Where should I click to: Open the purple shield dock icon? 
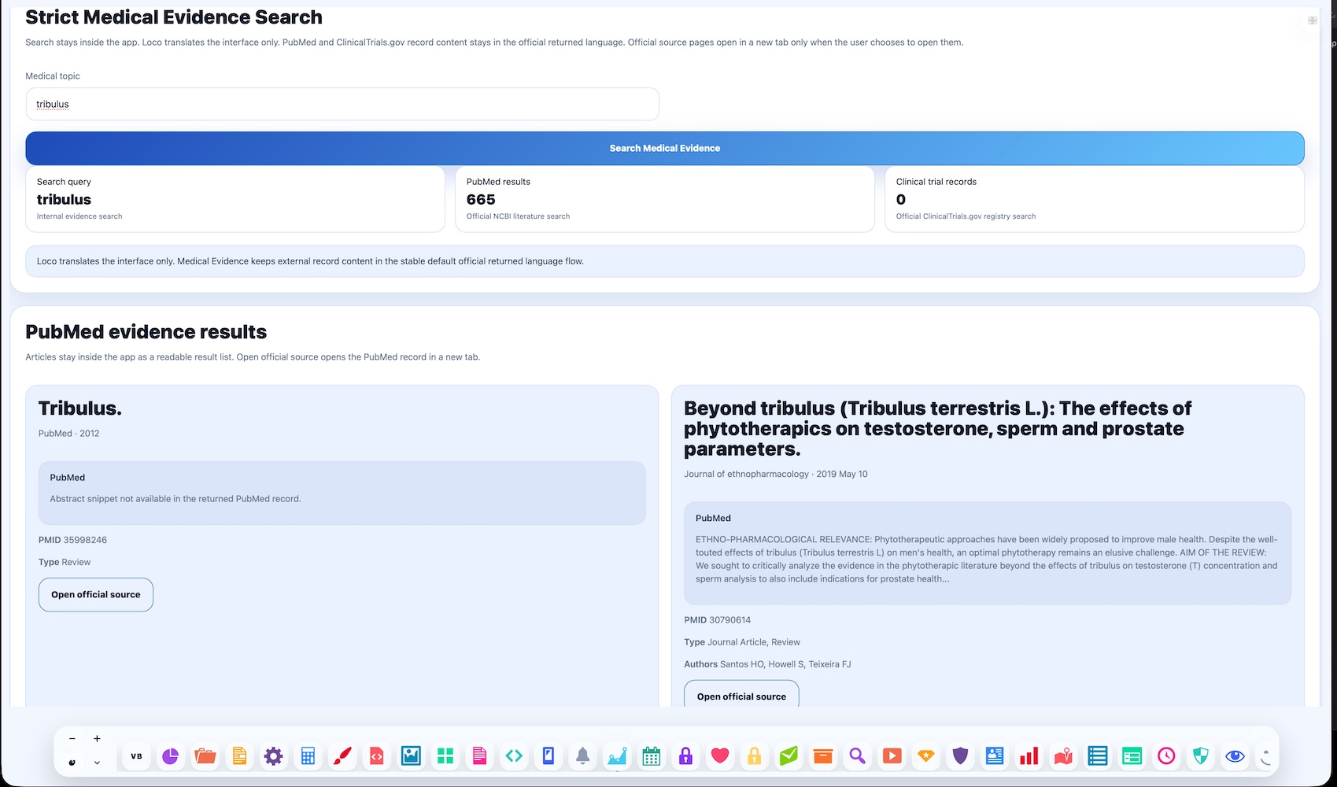click(960, 756)
